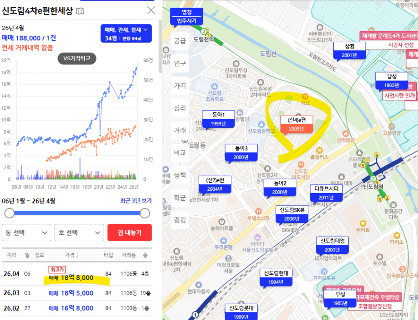Viewport: 418px width, 320px height.
Task: Open the 매매, 전세, 월세 34평 dropdown
Action: click(x=126, y=34)
